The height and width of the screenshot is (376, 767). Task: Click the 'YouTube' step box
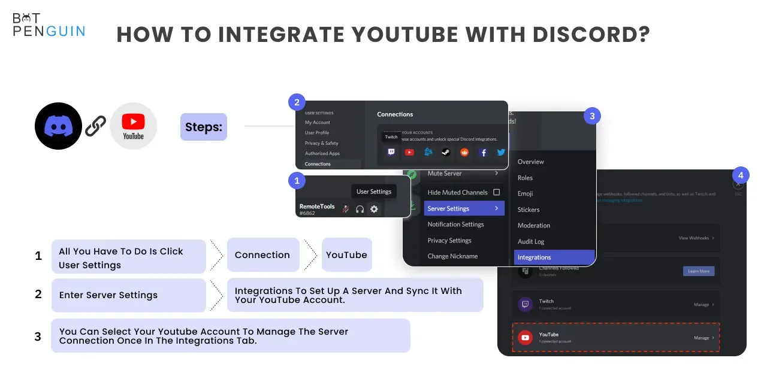(347, 254)
